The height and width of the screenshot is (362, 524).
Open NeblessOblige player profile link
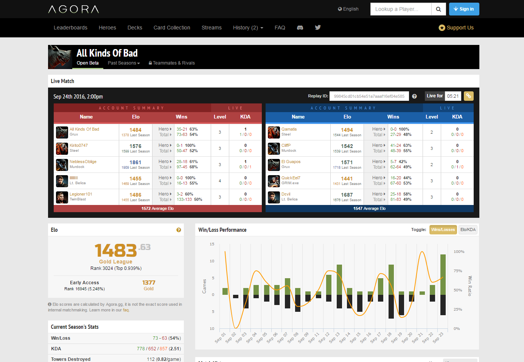pos(83,162)
